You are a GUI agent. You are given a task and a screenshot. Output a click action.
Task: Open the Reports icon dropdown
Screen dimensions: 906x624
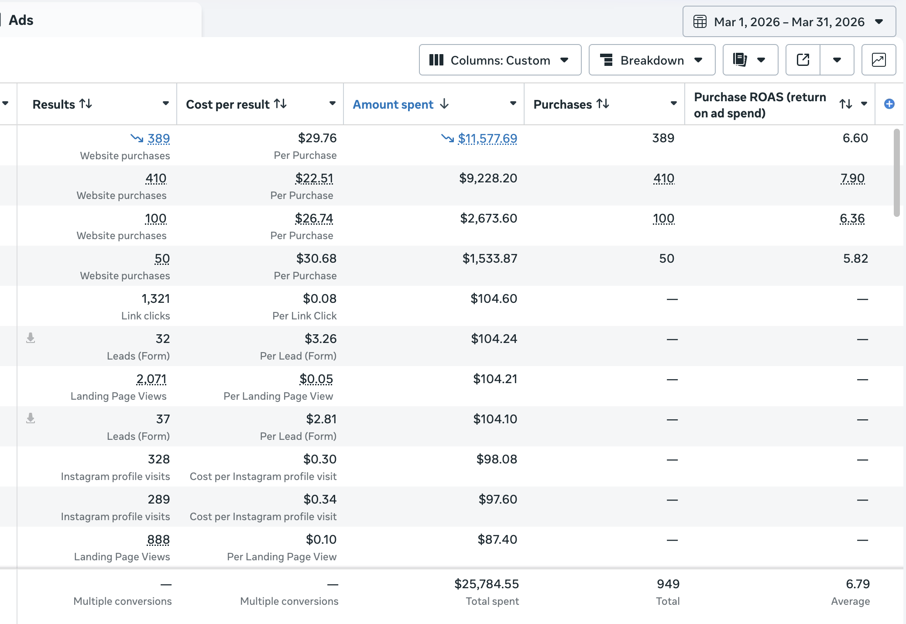(750, 60)
